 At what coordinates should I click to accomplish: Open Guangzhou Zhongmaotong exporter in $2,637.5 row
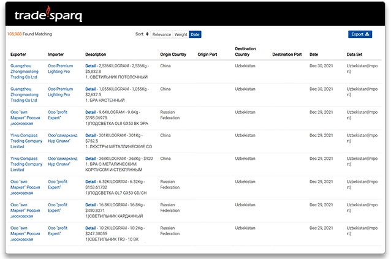(25, 95)
